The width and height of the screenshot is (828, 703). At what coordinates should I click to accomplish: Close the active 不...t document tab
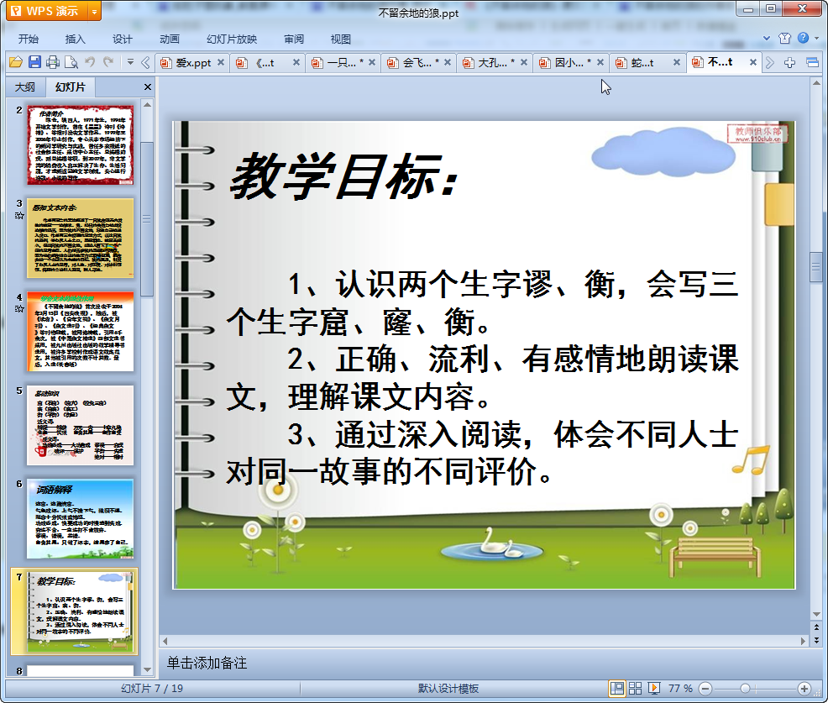[x=753, y=62]
